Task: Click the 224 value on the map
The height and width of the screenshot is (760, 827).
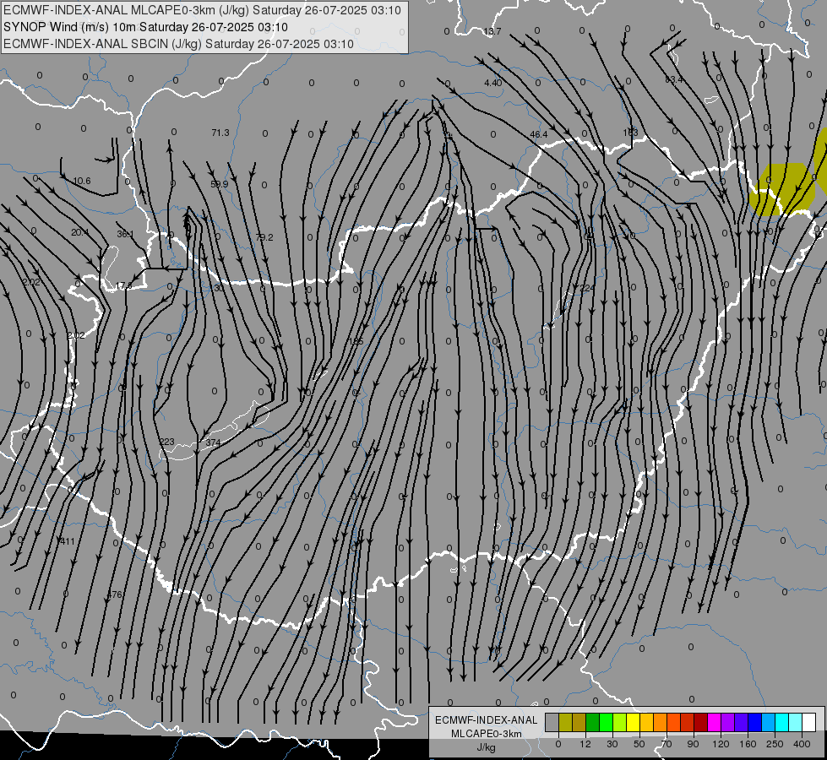Action: pos(587,288)
